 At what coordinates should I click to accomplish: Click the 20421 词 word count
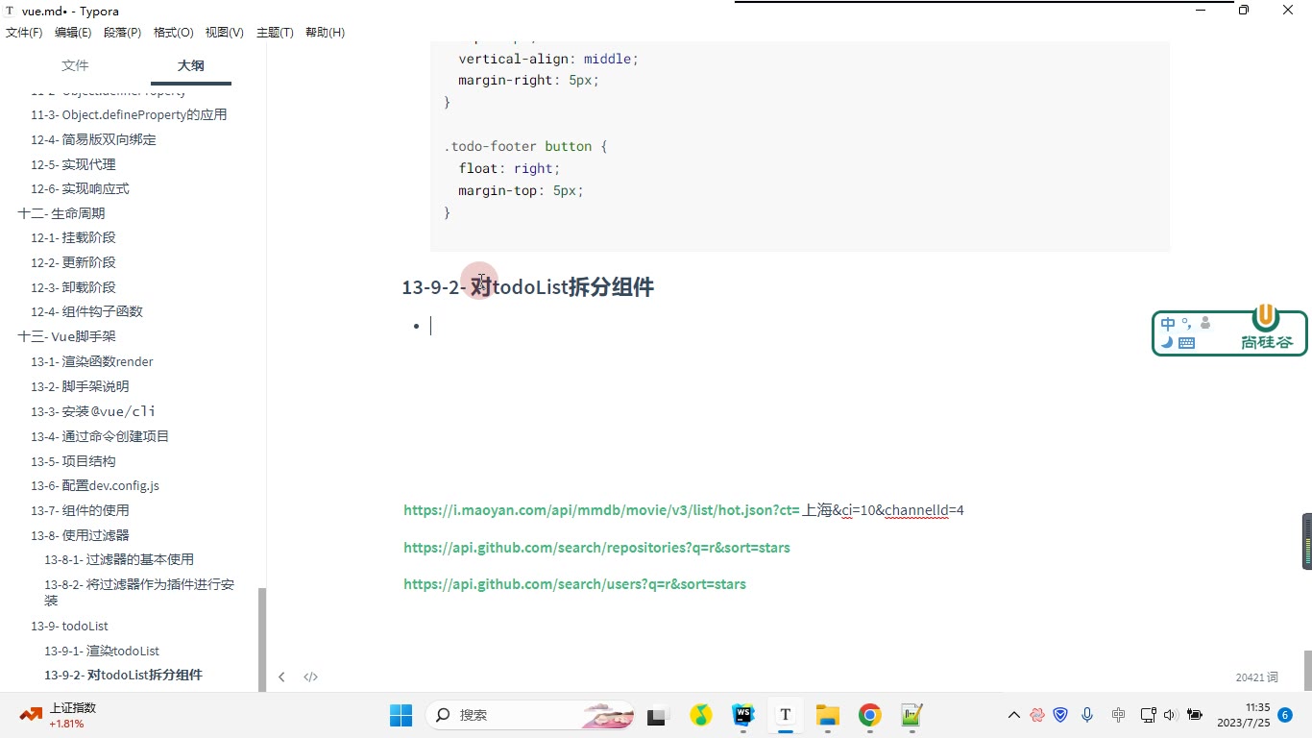click(x=1256, y=677)
